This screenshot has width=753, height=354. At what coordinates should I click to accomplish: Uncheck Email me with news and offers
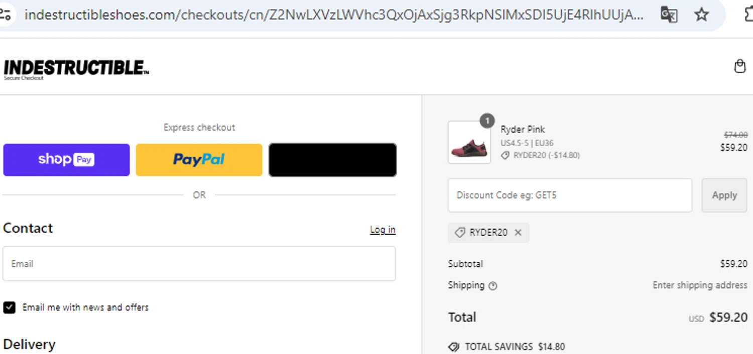(9, 307)
